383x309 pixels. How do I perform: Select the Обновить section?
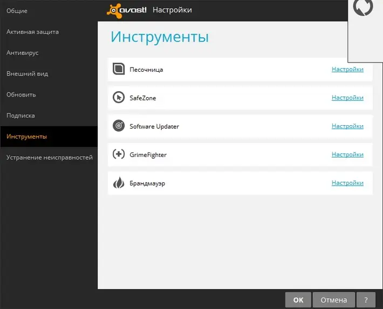click(x=21, y=94)
